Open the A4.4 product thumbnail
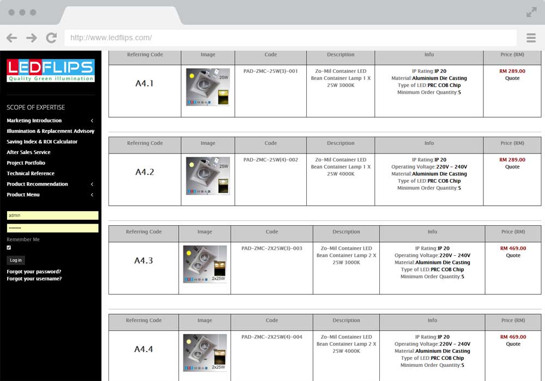This screenshot has width=545, height=381. click(205, 353)
